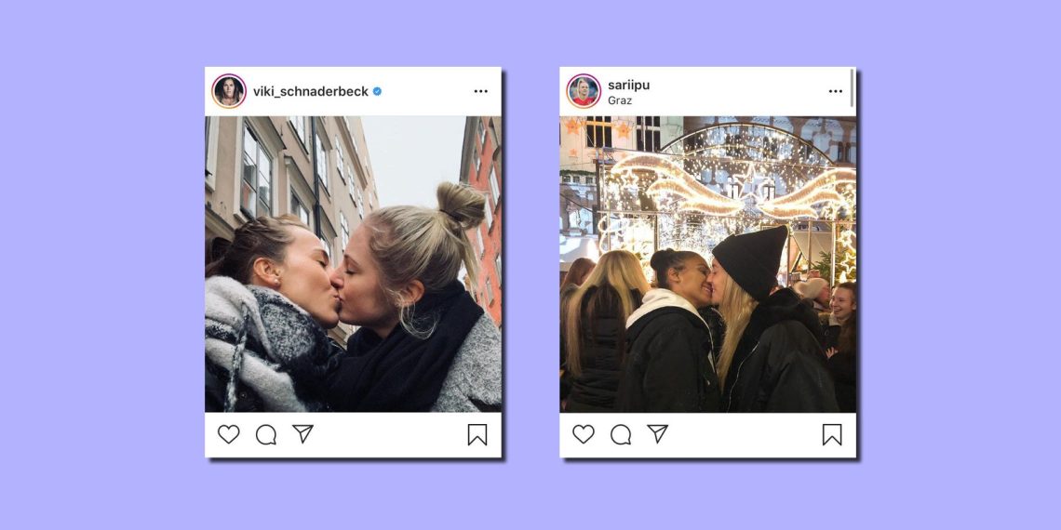Image resolution: width=1061 pixels, height=530 pixels.
Task: Click the scrollbar on the sariipu post
Action: 853,87
